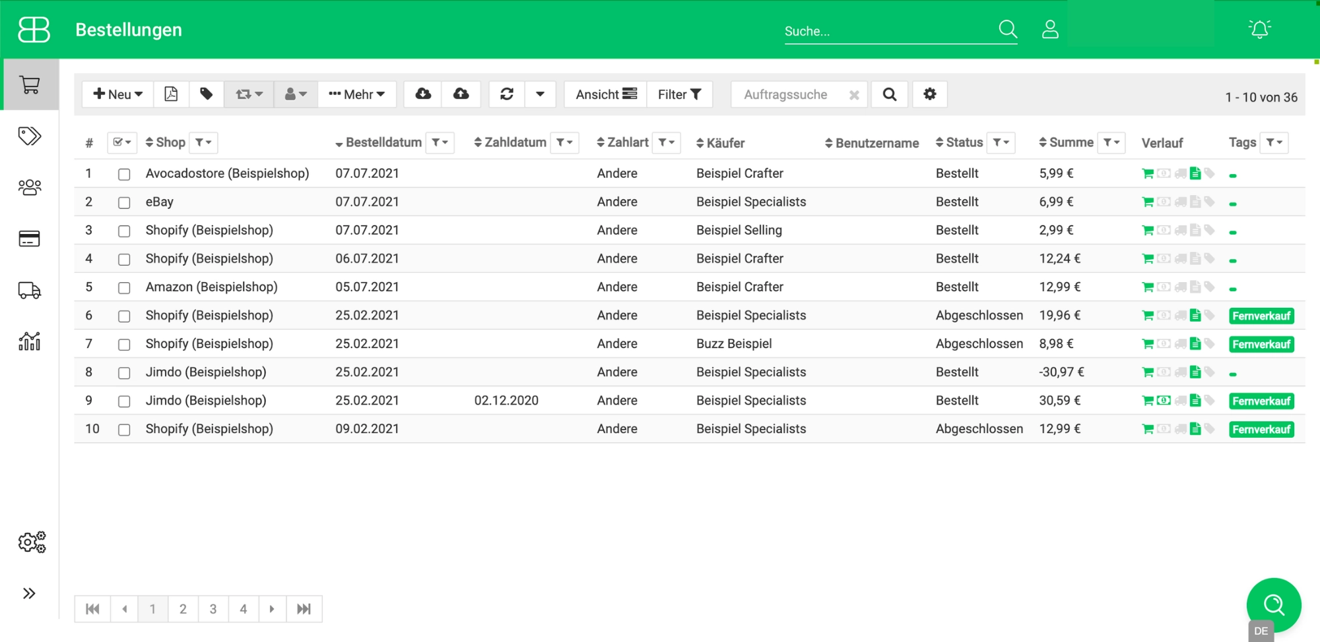
Task: Open the Filter button
Action: (679, 94)
